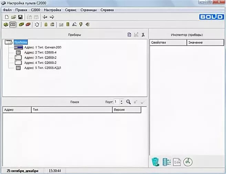Save configuration with the floppy disk icon
Viewport: 226px width, 174px height.
20,17
